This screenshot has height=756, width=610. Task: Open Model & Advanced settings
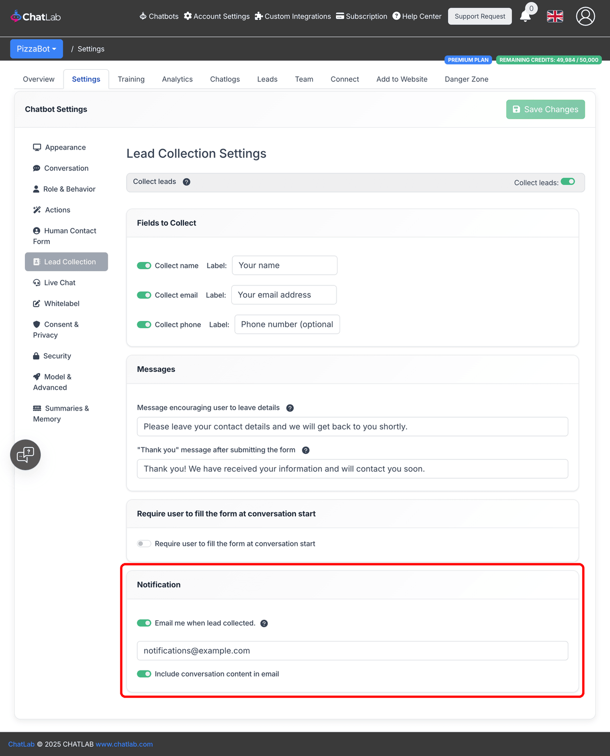[52, 382]
